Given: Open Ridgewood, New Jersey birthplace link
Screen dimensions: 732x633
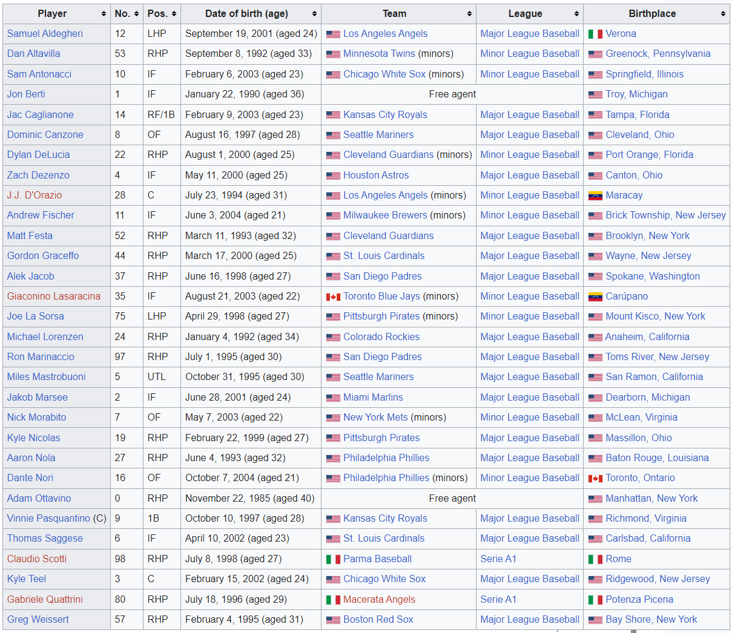Looking at the screenshot, I should [x=658, y=579].
